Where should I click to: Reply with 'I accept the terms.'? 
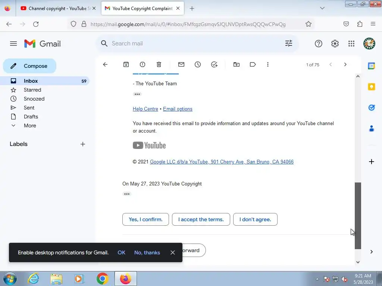[x=201, y=219]
